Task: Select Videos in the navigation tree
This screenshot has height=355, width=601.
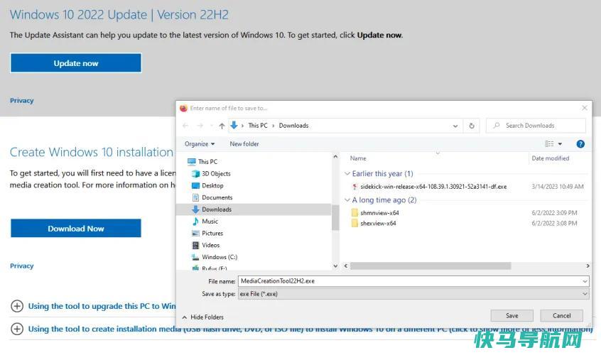Action: point(210,245)
